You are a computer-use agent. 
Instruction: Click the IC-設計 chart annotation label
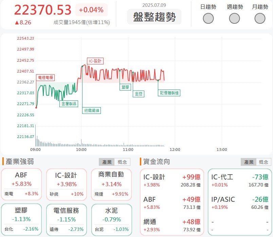pyautogui.click(x=95, y=61)
